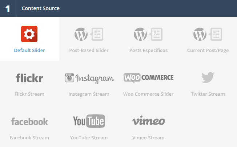Choose the Post-Based Slider WordPress icon
Image resolution: width=237 pixels, height=147 pixels.
point(89,34)
